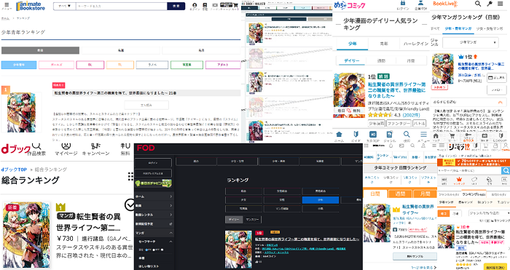The image size is (510, 270).
Task: Click the Mecha Comic login icon
Action: coord(403,5)
